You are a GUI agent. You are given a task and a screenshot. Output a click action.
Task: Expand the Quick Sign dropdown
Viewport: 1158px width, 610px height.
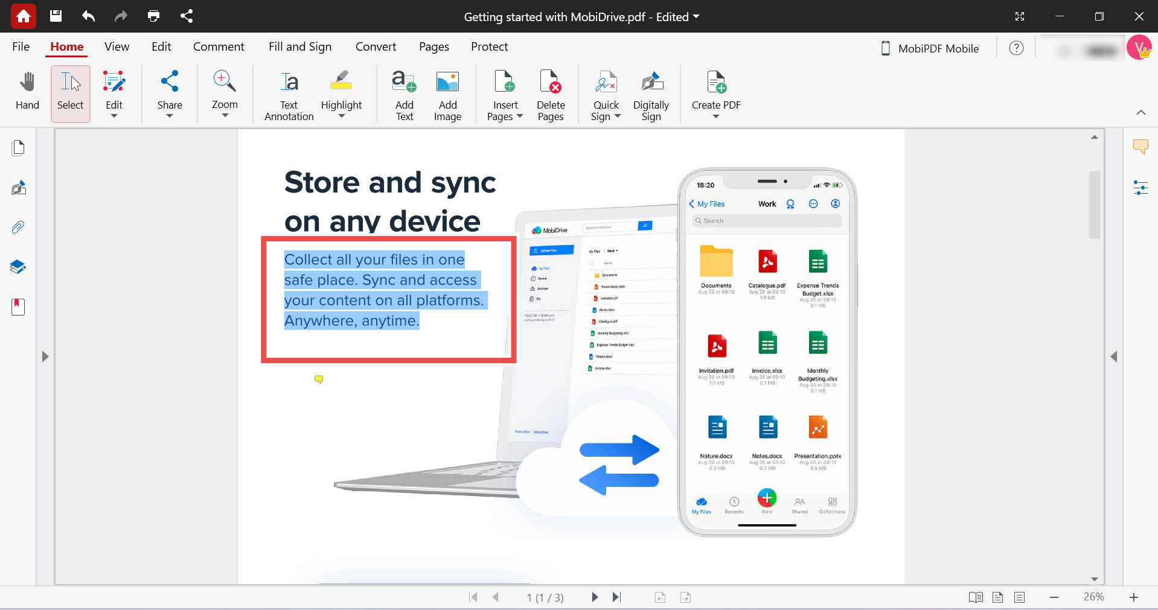click(x=617, y=116)
